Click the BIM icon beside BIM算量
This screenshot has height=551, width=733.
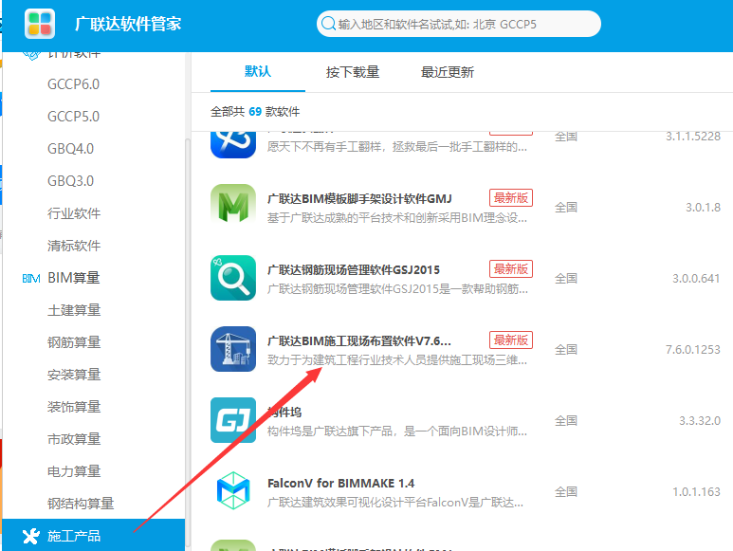coord(31,279)
